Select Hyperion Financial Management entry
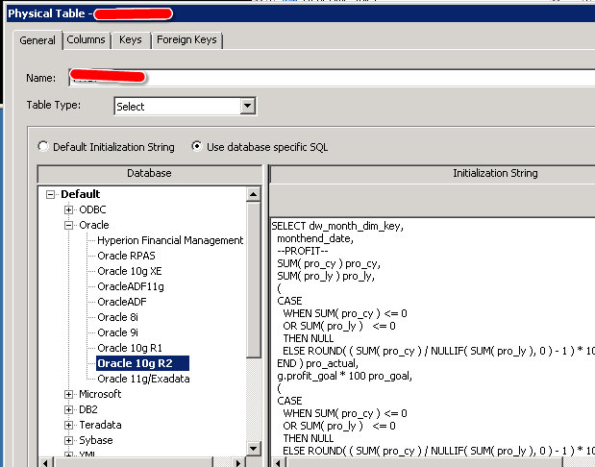This screenshot has width=595, height=467. tap(170, 240)
